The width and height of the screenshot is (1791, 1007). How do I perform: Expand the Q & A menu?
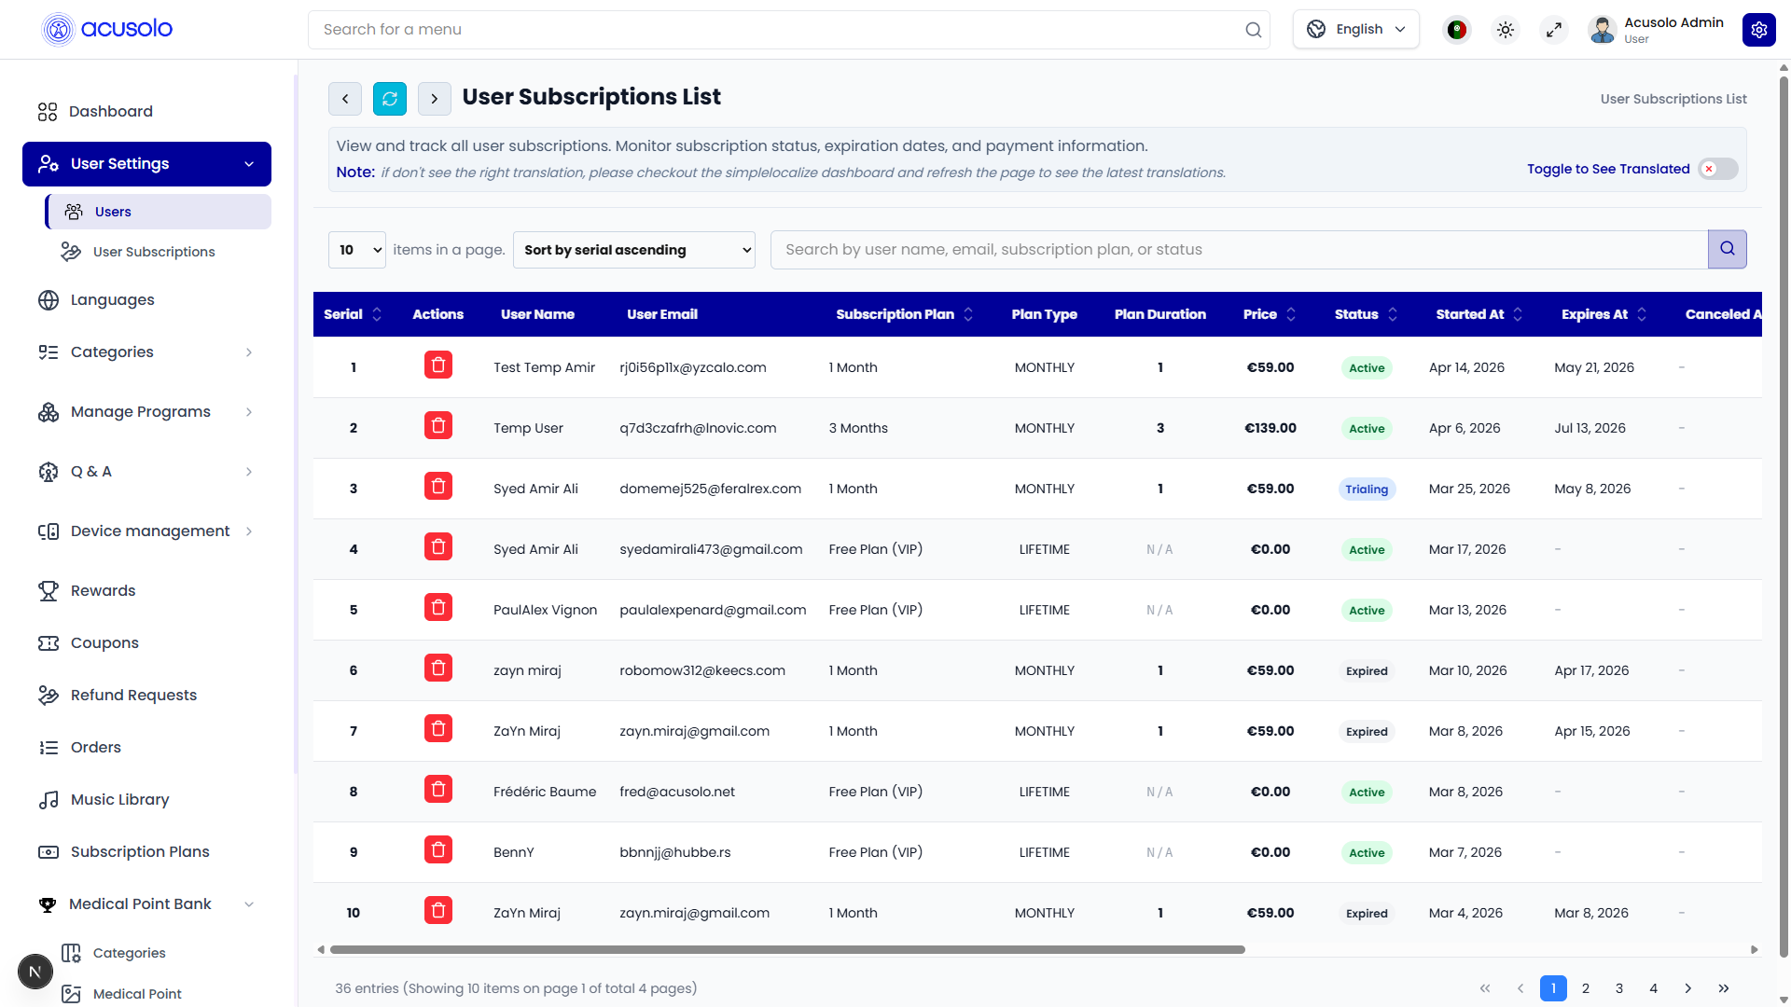[x=146, y=472]
